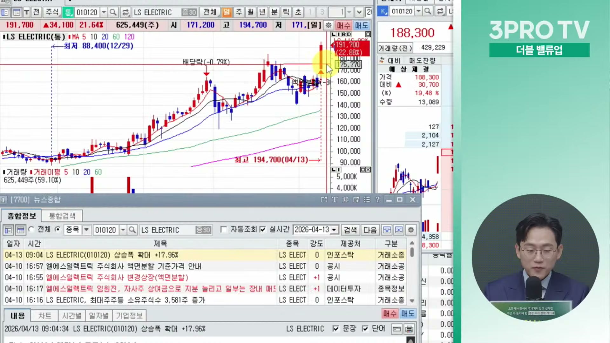Click the list view icon in news title bar
The height and width of the screenshot is (343, 610).
click(367, 199)
